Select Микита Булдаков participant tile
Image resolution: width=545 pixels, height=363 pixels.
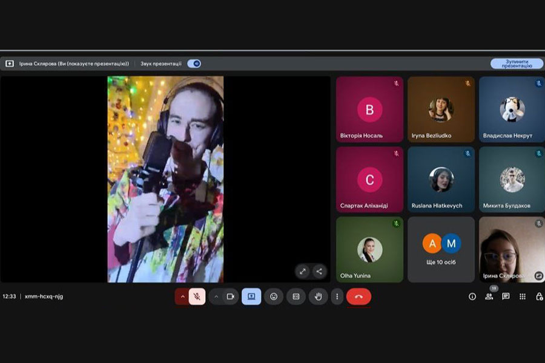512,180
